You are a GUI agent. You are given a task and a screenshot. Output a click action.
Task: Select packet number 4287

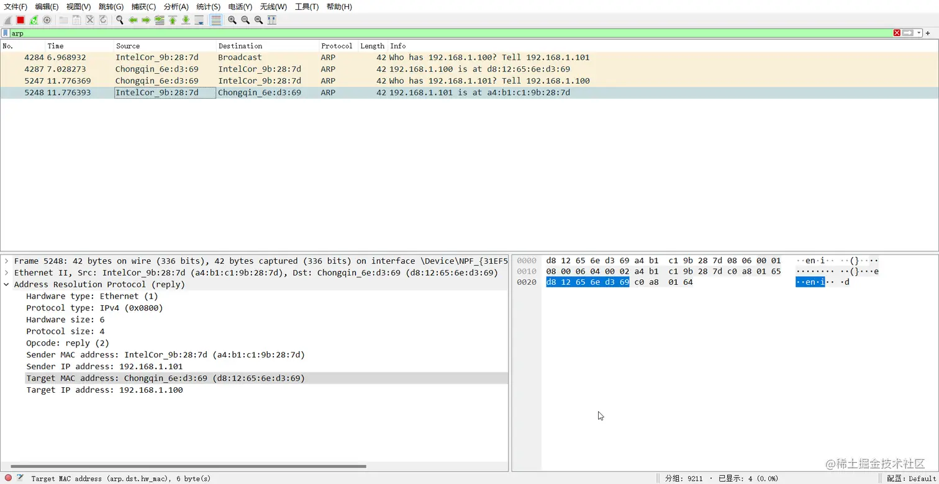[x=469, y=69]
